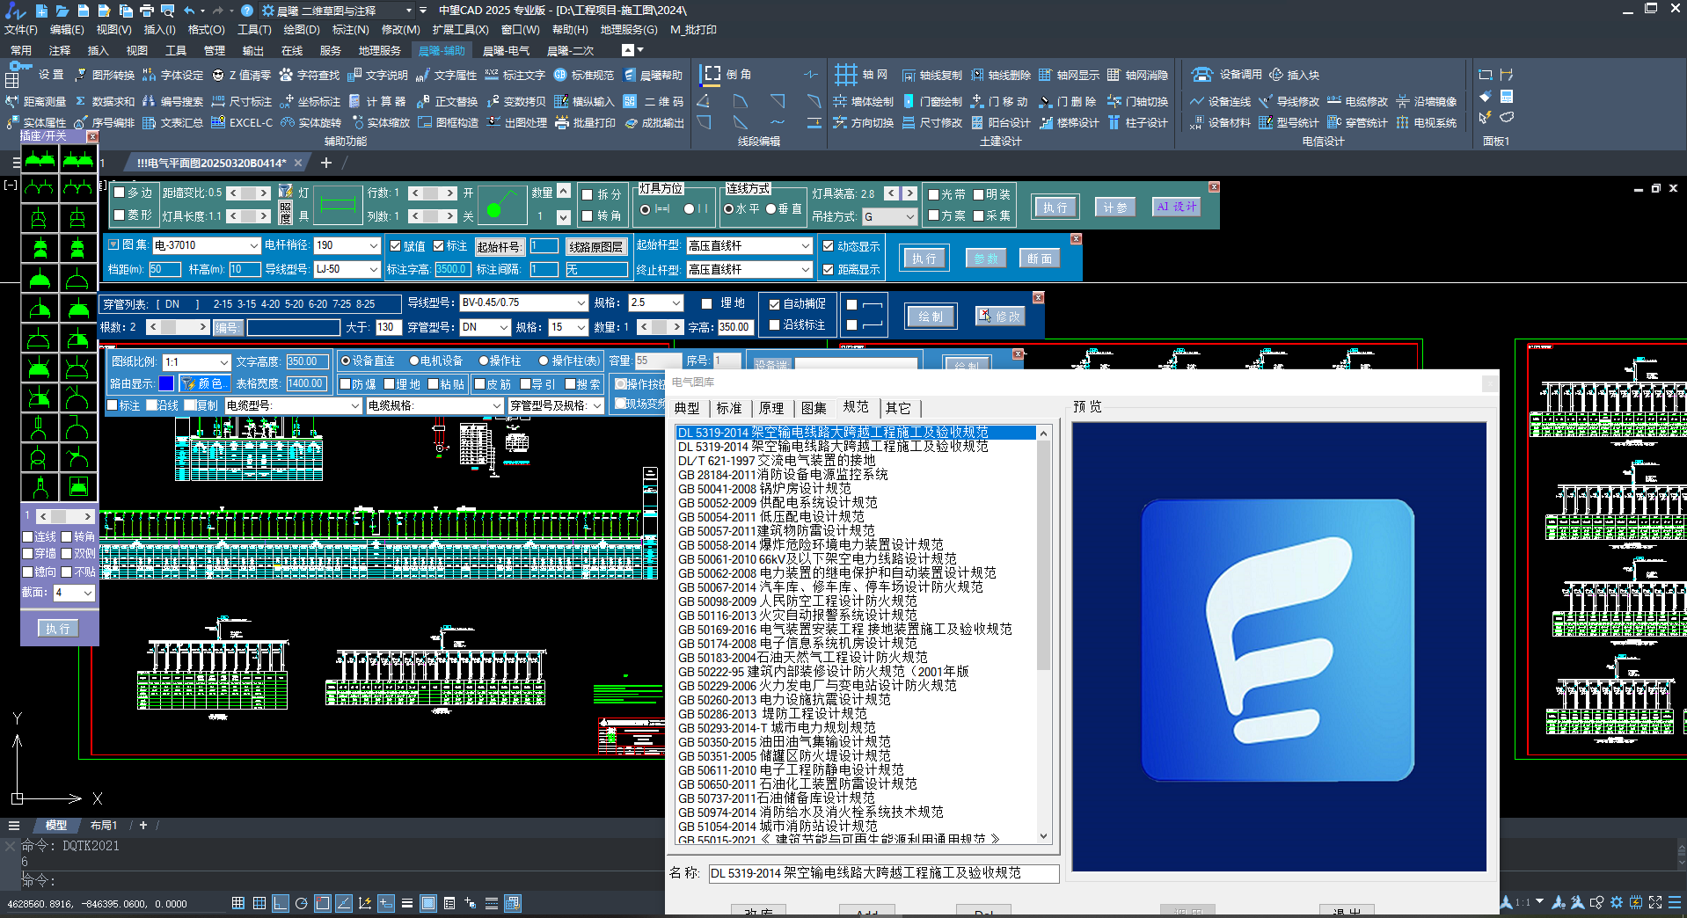Click the 距墙变比 slider track
The width and height of the screenshot is (1687, 918).
248,193
